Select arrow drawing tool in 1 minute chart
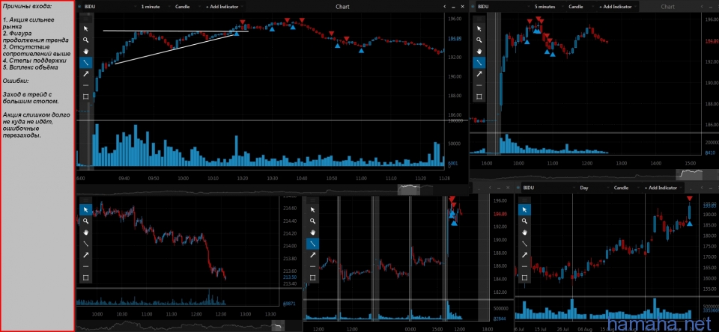Screen dimensions: 719x332 pyautogui.click(x=85, y=74)
